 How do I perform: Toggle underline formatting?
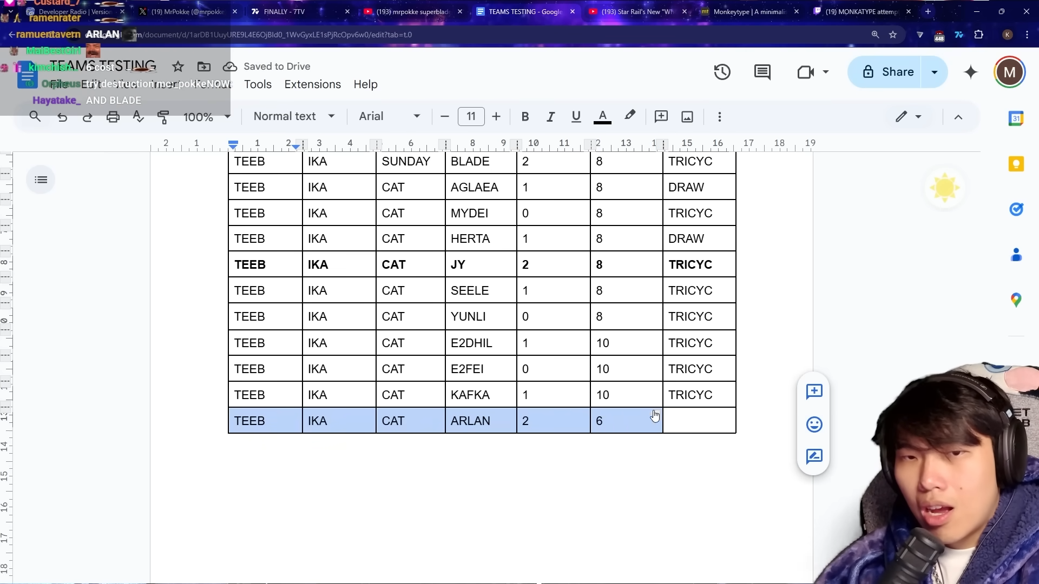tap(576, 117)
